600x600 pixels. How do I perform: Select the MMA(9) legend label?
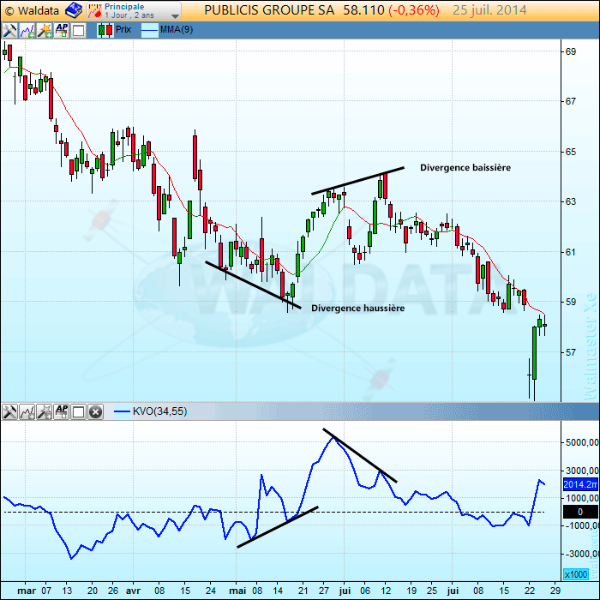click(176, 29)
